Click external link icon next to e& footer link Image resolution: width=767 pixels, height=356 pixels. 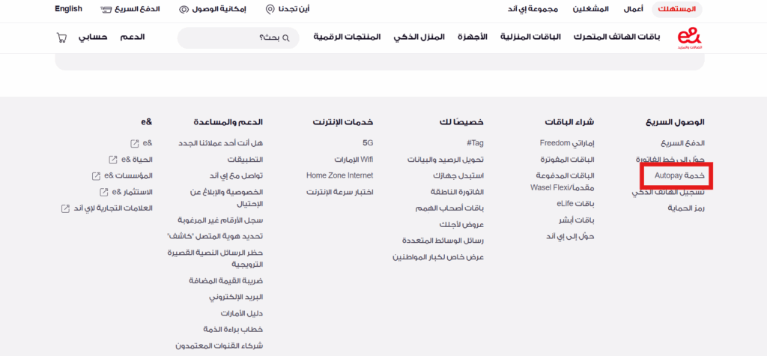[135, 143]
